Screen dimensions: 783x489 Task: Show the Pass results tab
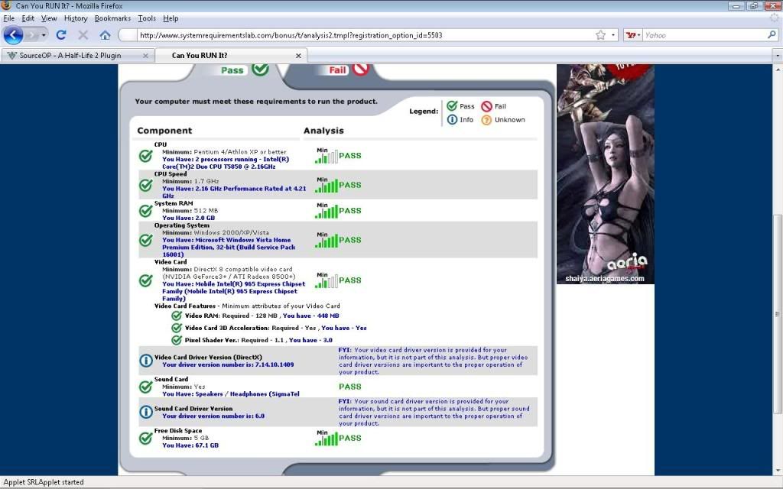pyautogui.click(x=245, y=70)
